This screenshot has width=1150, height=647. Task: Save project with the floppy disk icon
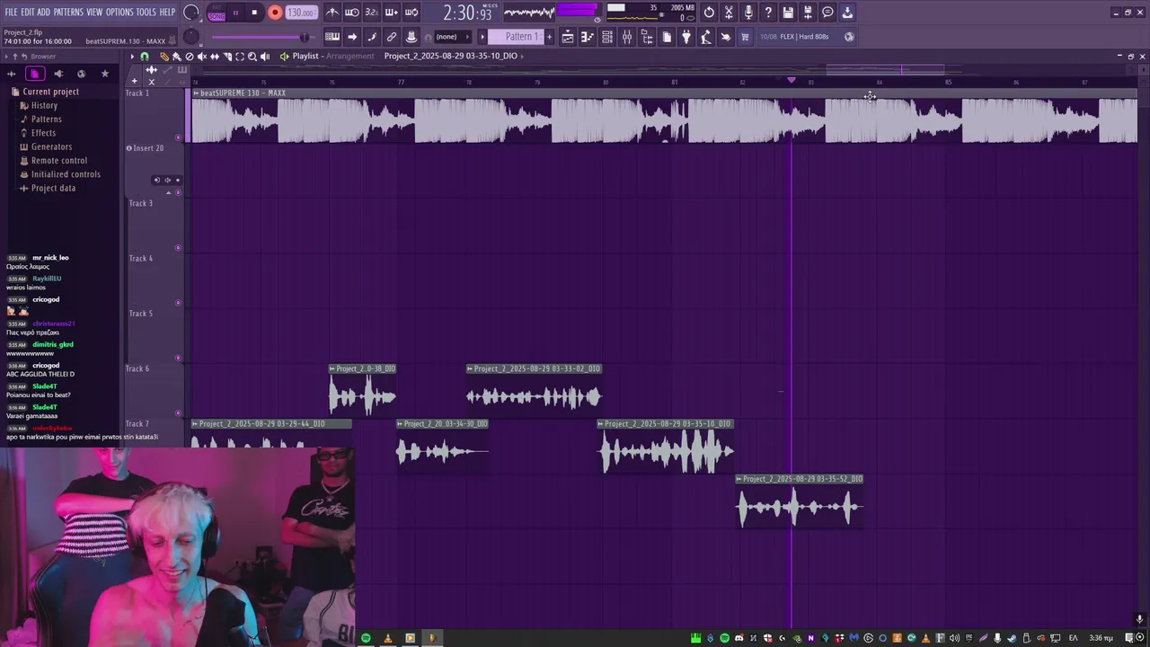click(x=788, y=13)
